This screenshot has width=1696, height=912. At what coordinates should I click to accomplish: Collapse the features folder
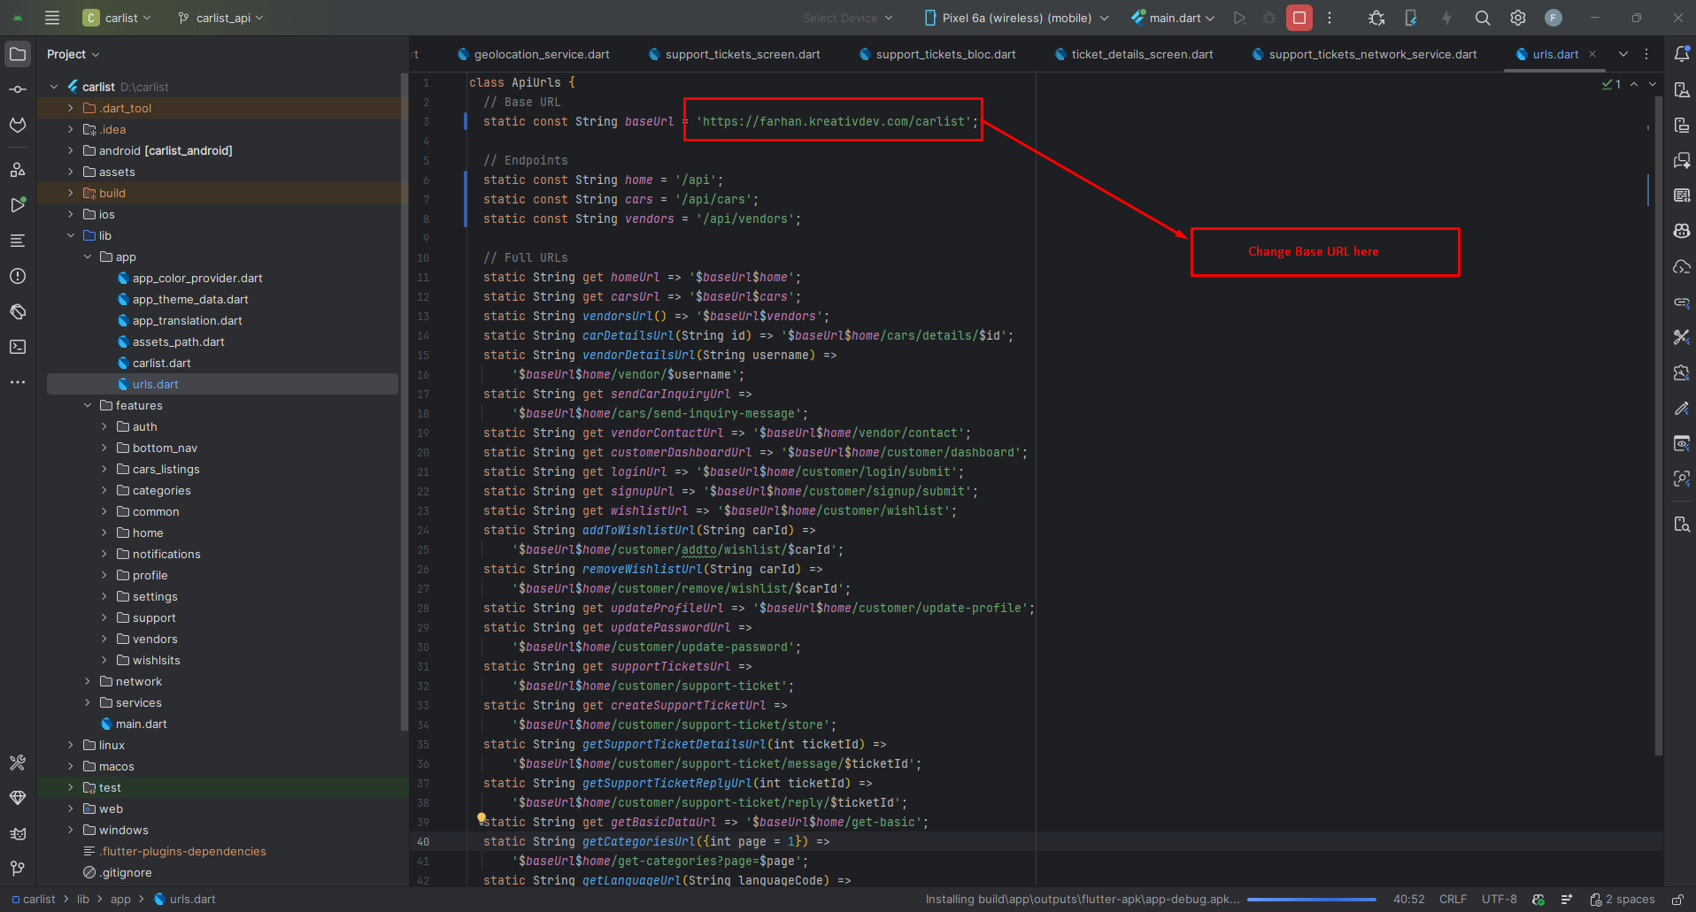click(88, 405)
